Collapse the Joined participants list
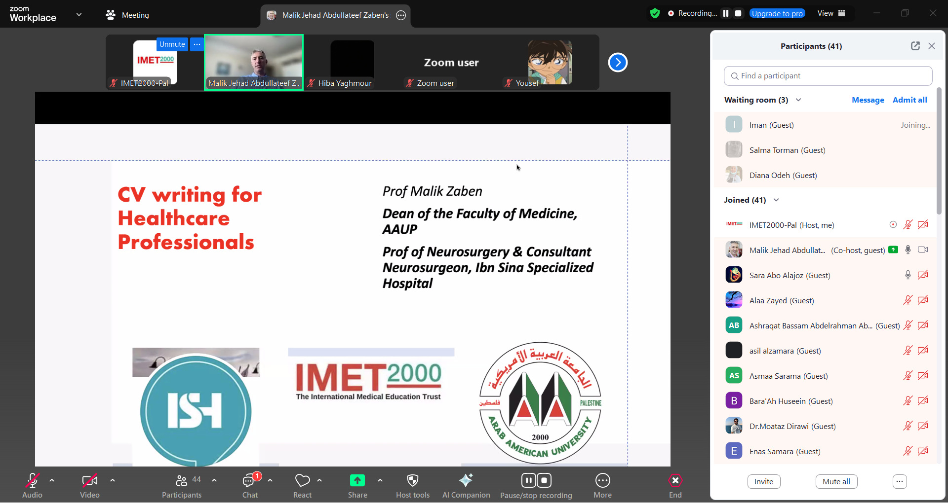Screen dimensions: 948x503 pyautogui.click(x=776, y=200)
